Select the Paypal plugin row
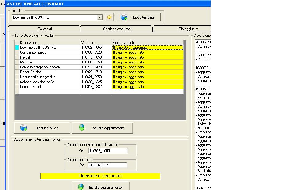 tap(49, 57)
